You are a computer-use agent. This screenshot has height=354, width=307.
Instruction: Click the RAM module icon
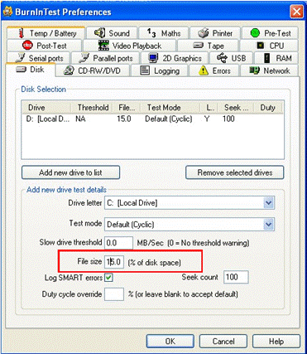[x=266, y=58]
